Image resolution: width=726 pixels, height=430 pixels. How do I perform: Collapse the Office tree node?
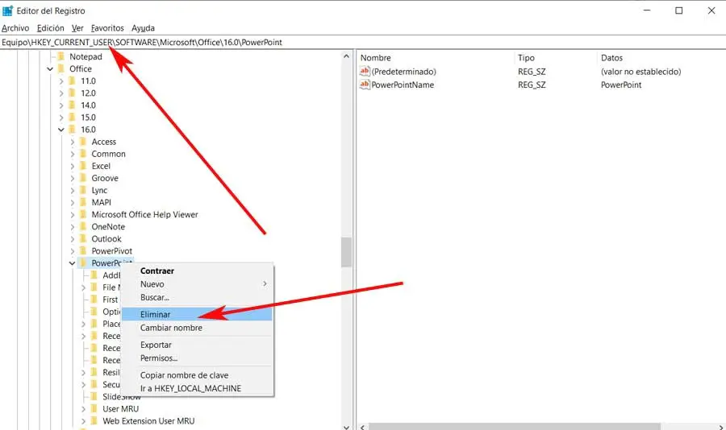click(x=50, y=69)
